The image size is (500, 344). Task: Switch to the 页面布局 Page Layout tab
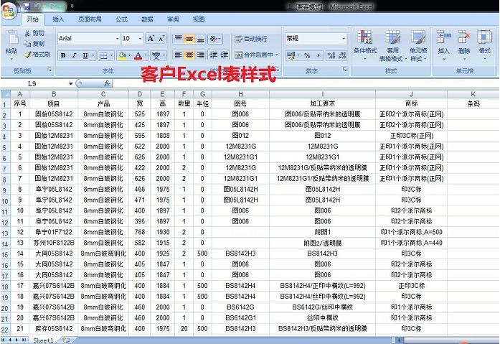click(x=90, y=19)
